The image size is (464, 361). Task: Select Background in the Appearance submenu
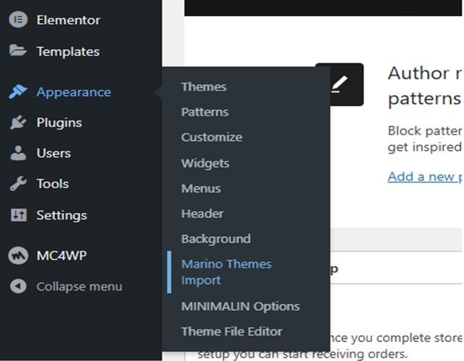[x=216, y=239]
